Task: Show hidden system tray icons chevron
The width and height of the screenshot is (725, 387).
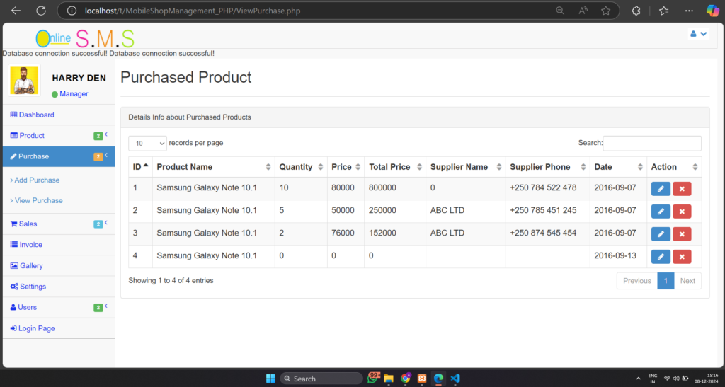Action: [x=638, y=379]
